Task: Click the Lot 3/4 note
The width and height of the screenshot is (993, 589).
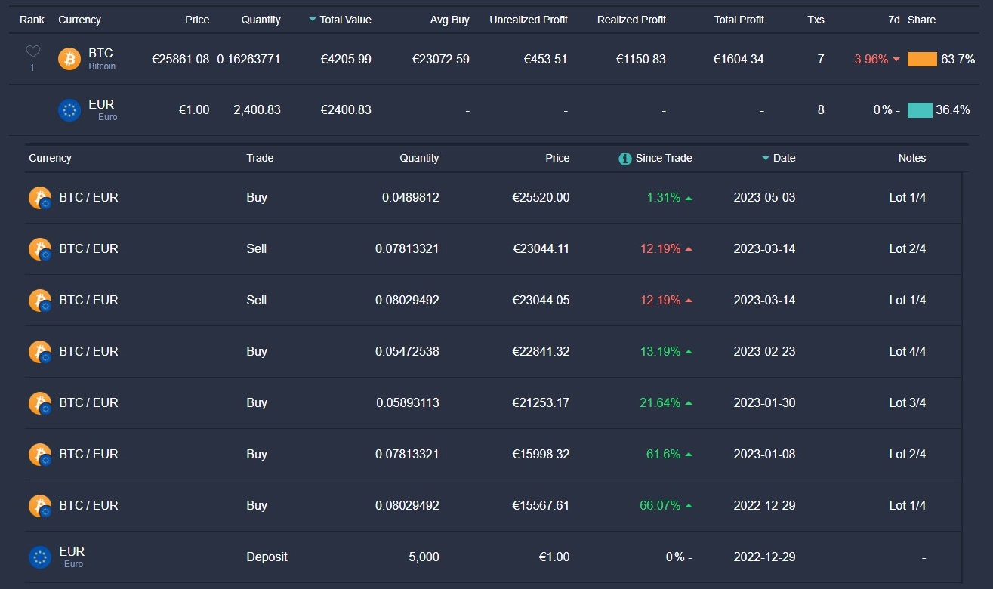Action: 907,402
